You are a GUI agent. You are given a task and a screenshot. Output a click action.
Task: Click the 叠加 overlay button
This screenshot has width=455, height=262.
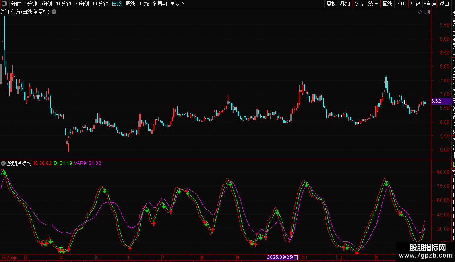[x=345, y=4]
